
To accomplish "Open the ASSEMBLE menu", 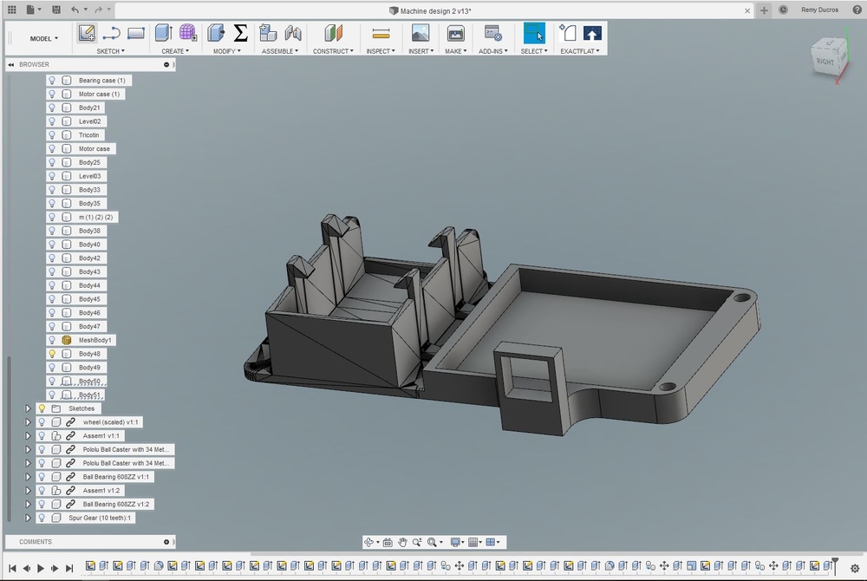I will 280,51.
